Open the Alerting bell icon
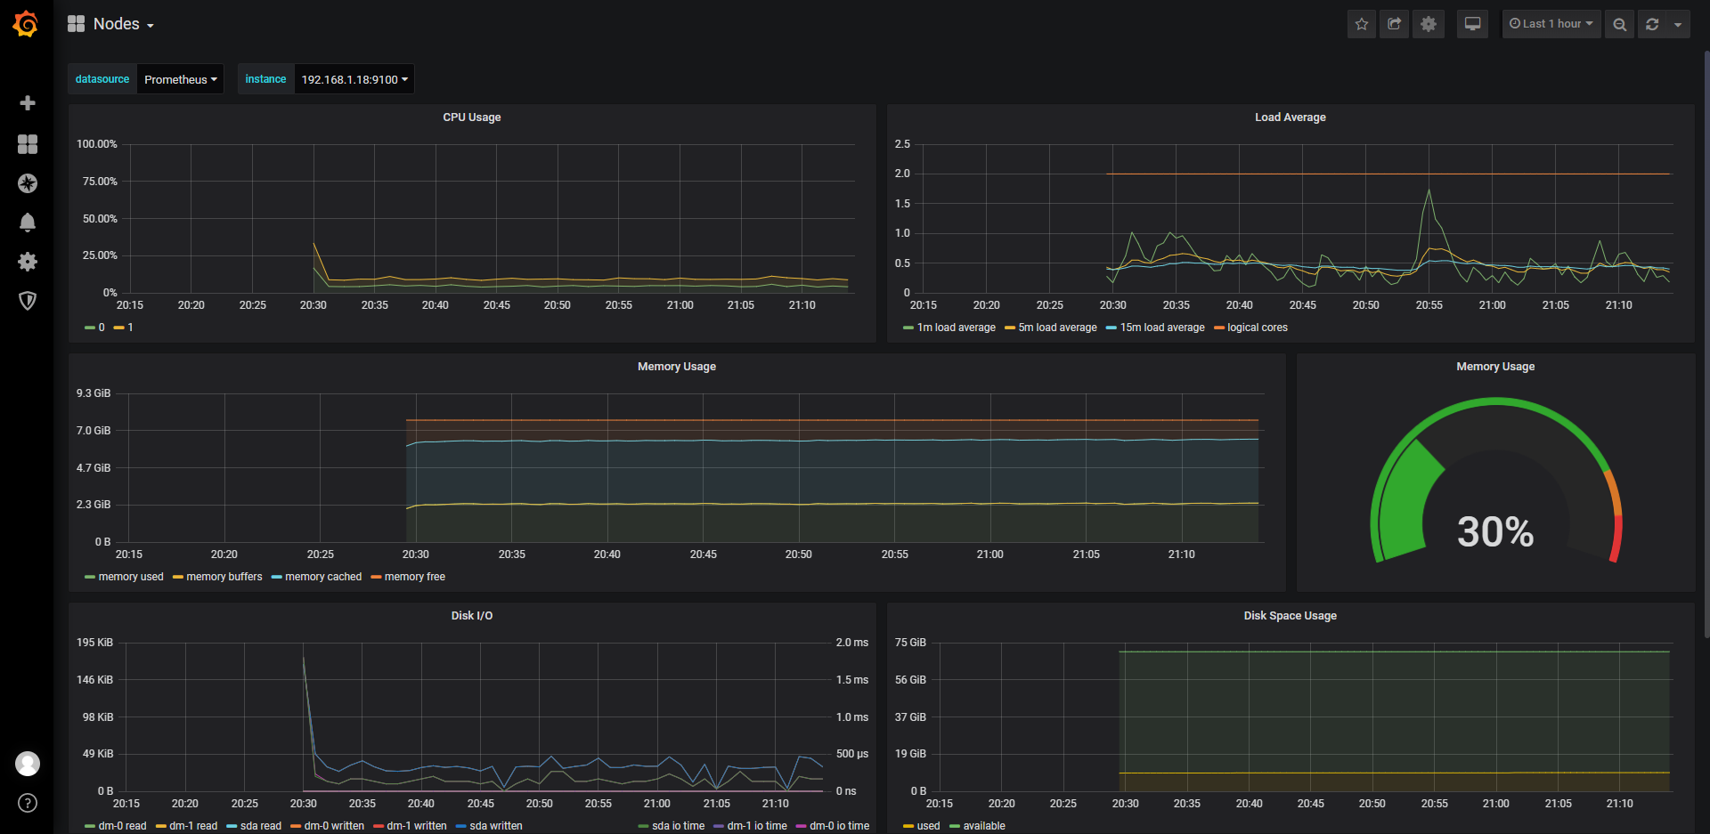This screenshot has height=834, width=1710. (x=28, y=223)
